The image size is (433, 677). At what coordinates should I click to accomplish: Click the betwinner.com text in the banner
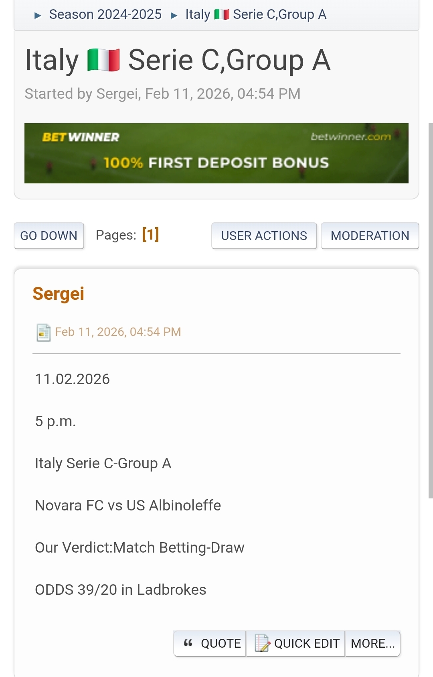(350, 137)
